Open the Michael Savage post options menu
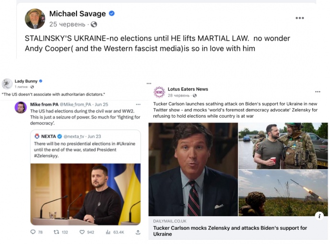Image resolution: width=330 pixels, height=244 pixels. [299, 18]
